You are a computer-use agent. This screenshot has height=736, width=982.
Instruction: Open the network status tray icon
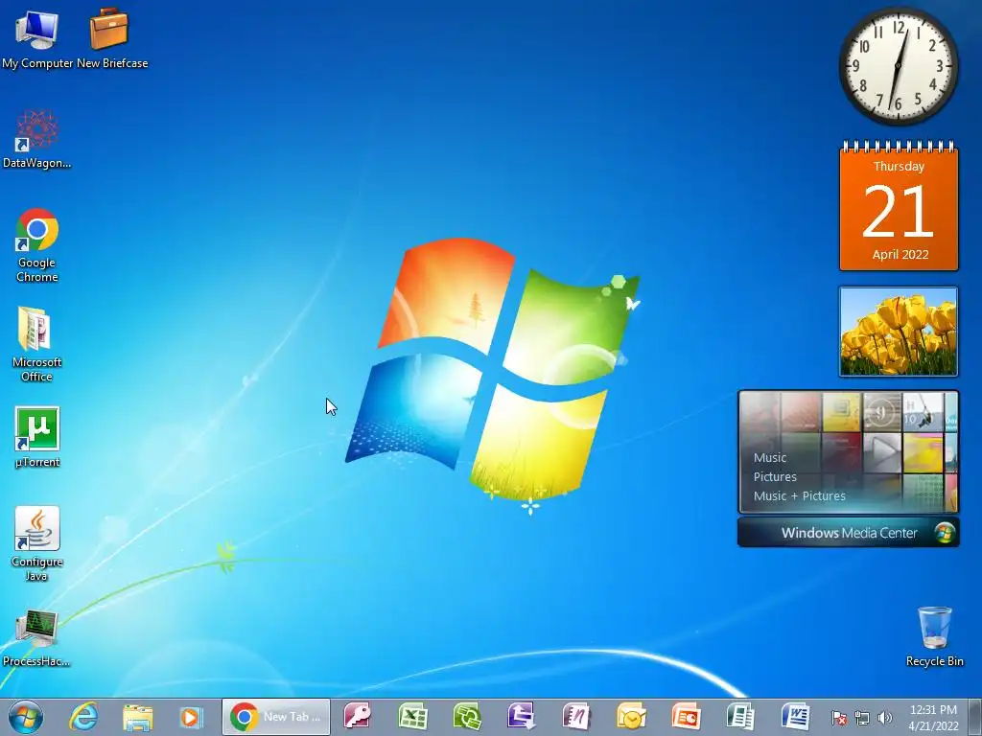(862, 718)
